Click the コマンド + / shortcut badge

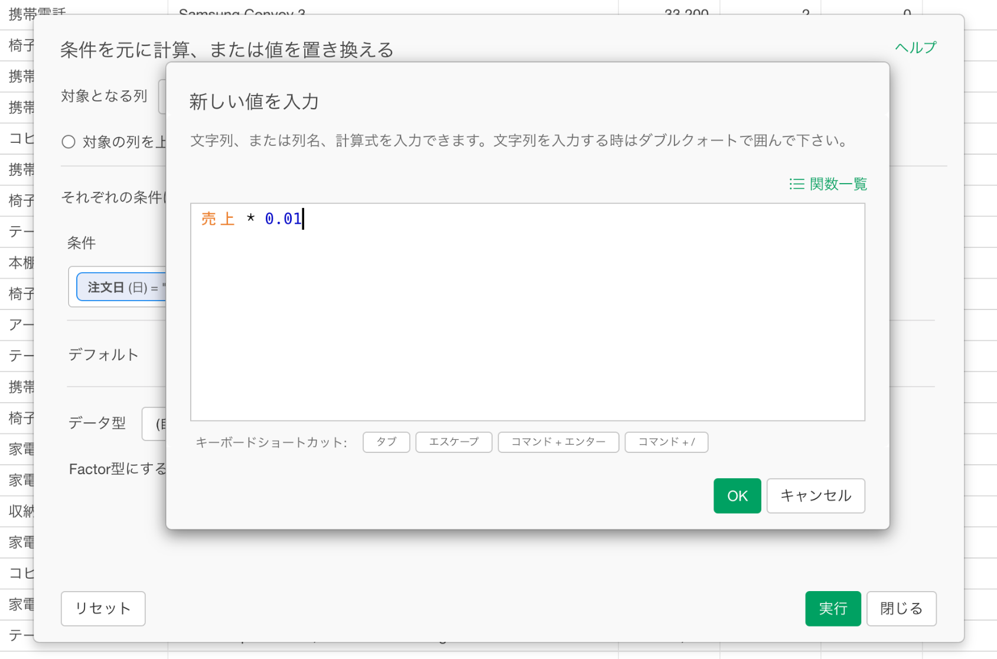(x=666, y=442)
